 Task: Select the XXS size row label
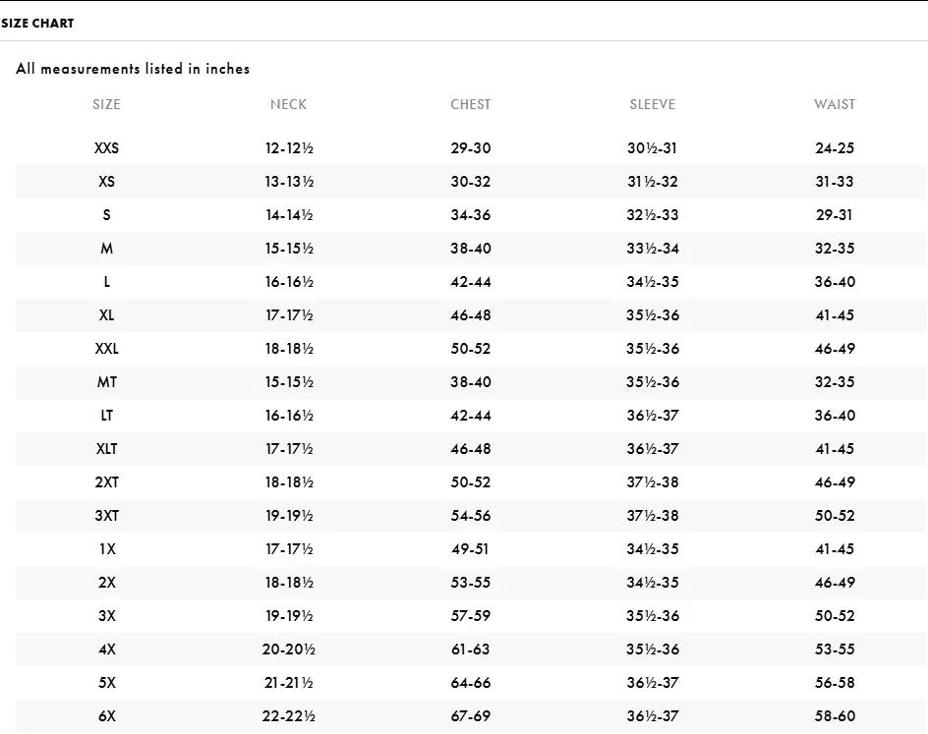[x=106, y=148]
